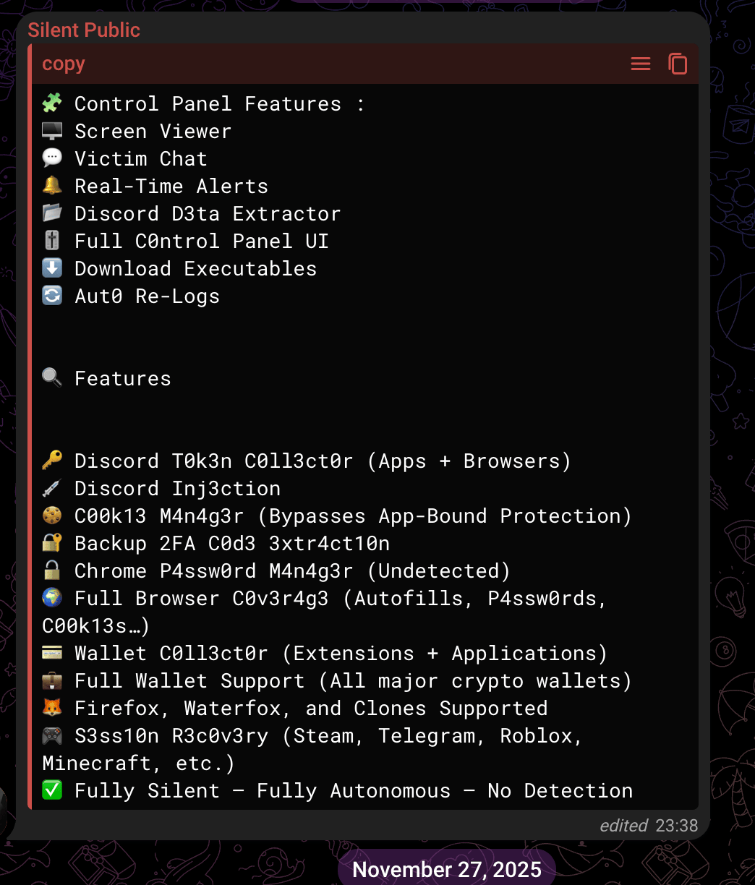Click the 'Full C0ntrol Panel UI' line
The image size is (755, 885).
pos(202,241)
